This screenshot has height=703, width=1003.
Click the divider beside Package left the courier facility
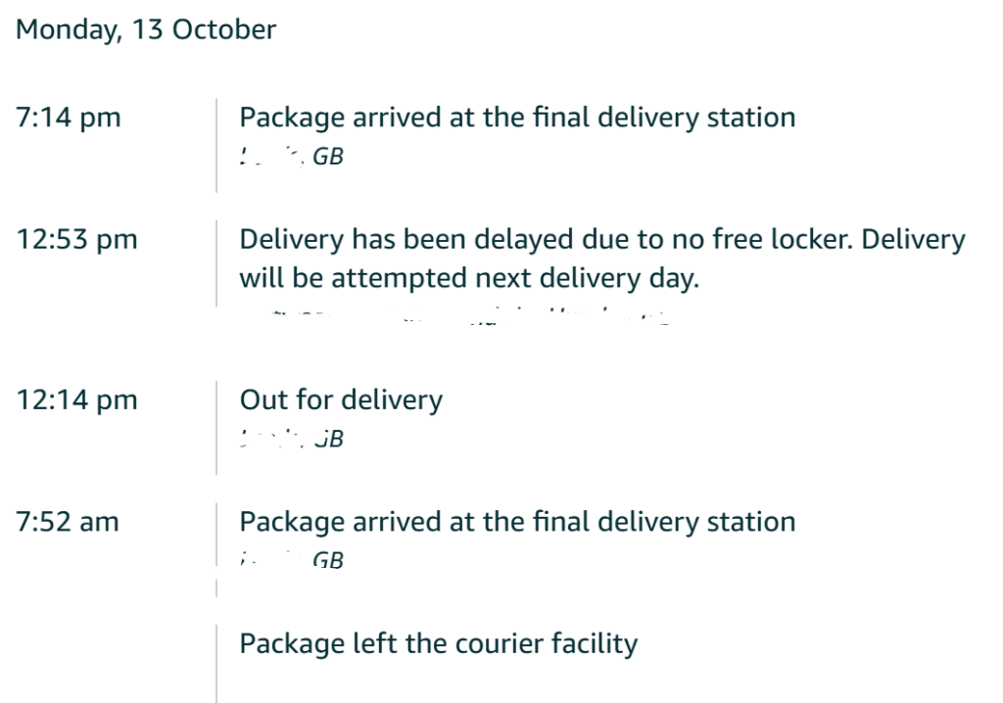216,663
